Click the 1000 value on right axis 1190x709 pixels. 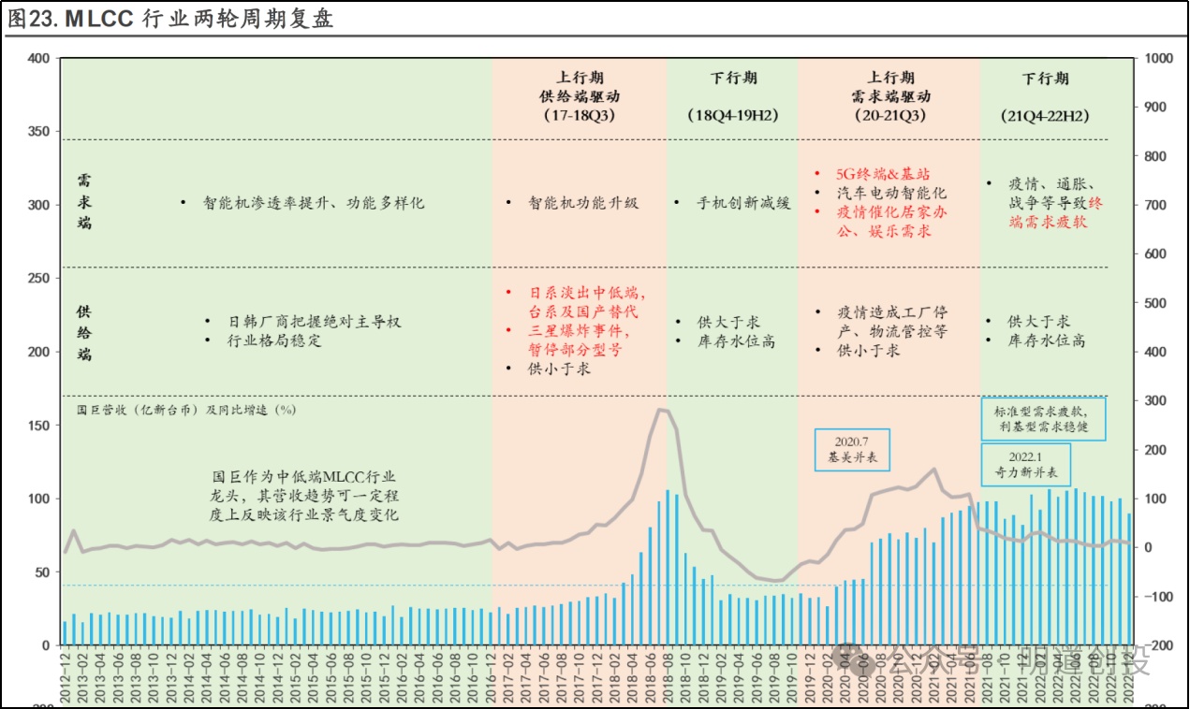tap(1159, 58)
